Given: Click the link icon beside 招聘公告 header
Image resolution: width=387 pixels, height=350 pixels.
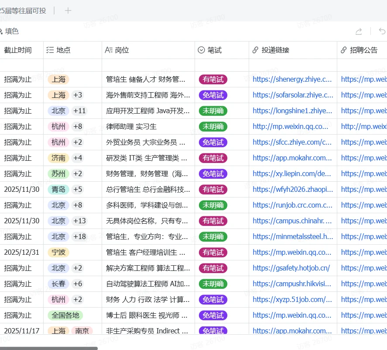Looking at the screenshot, I should click(x=344, y=50).
